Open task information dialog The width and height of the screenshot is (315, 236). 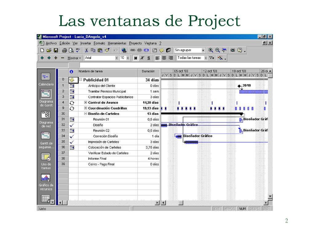pos(155,50)
